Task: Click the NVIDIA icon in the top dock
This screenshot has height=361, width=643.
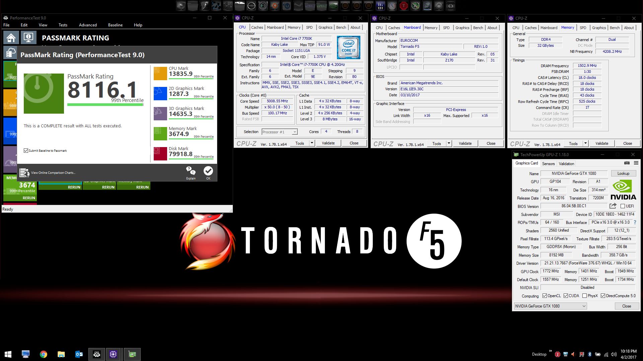Action: point(333,6)
